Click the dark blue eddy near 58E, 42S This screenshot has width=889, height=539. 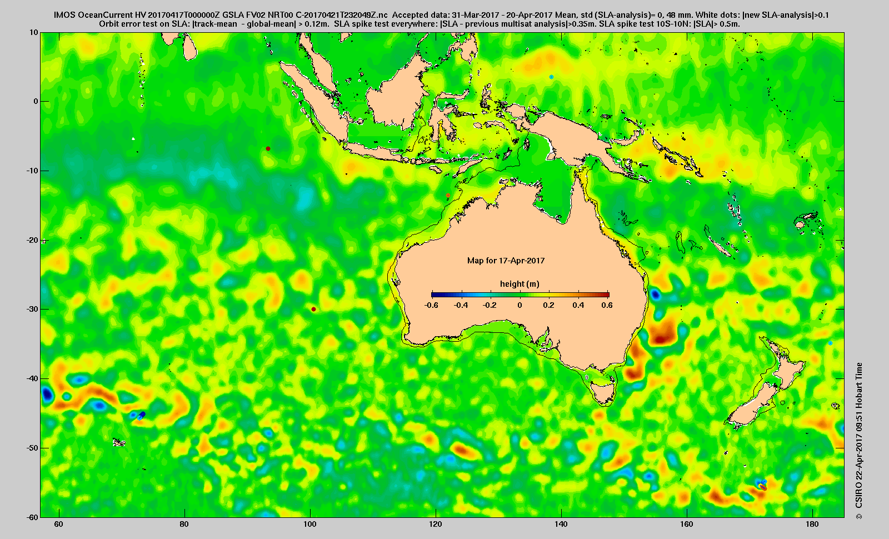point(47,395)
